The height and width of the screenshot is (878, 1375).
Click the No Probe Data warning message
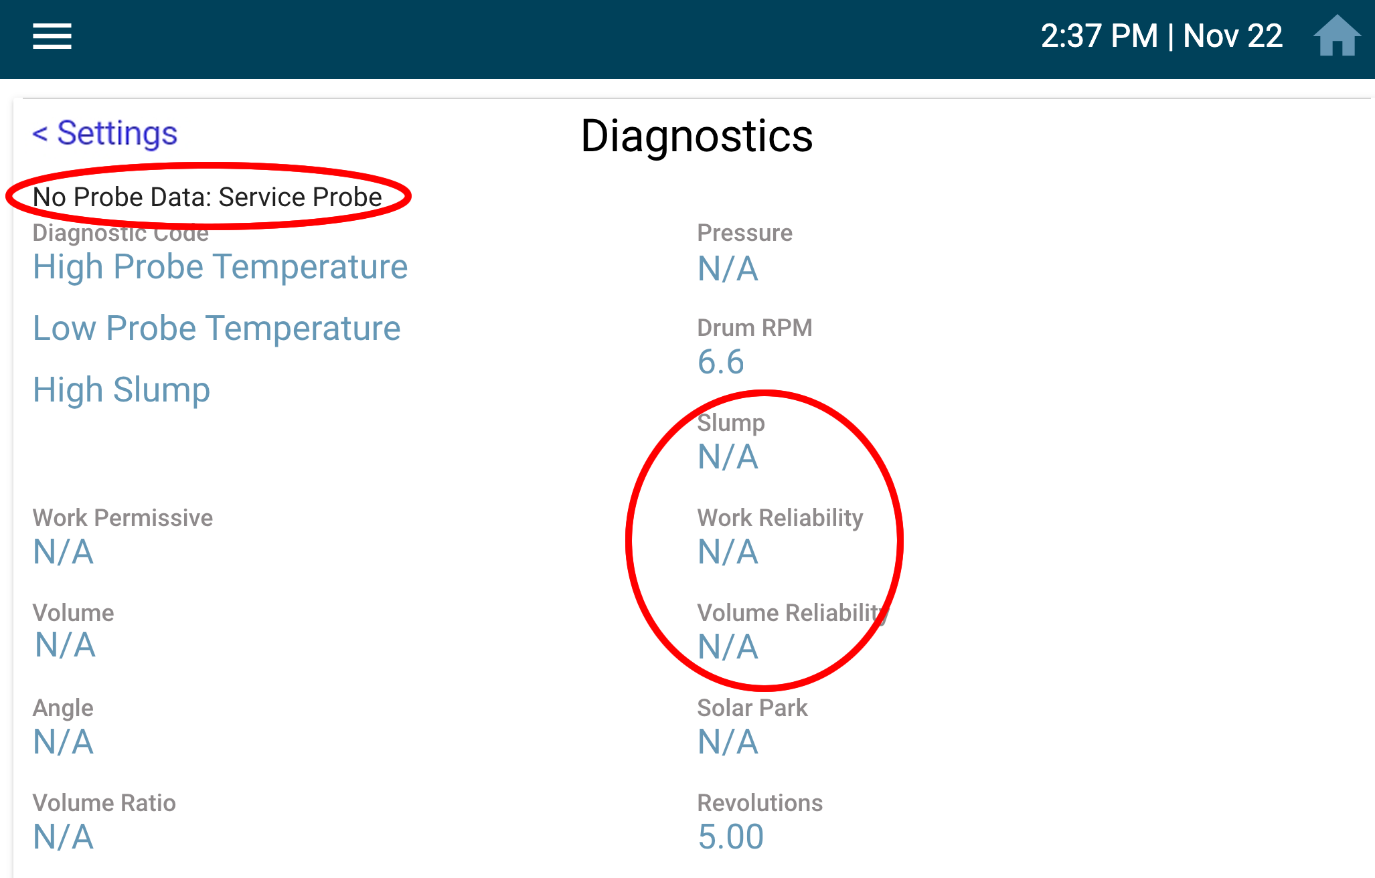208,197
